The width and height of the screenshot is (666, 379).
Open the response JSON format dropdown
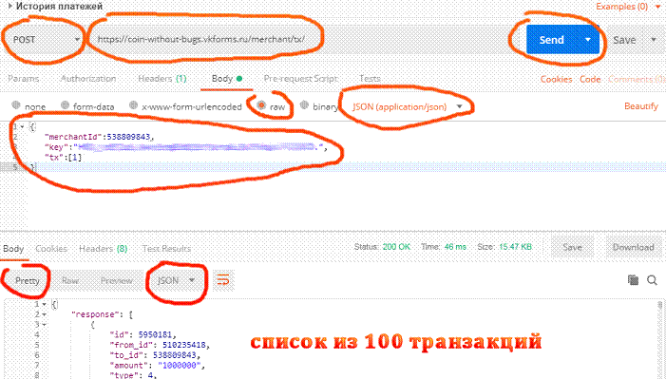tap(176, 280)
